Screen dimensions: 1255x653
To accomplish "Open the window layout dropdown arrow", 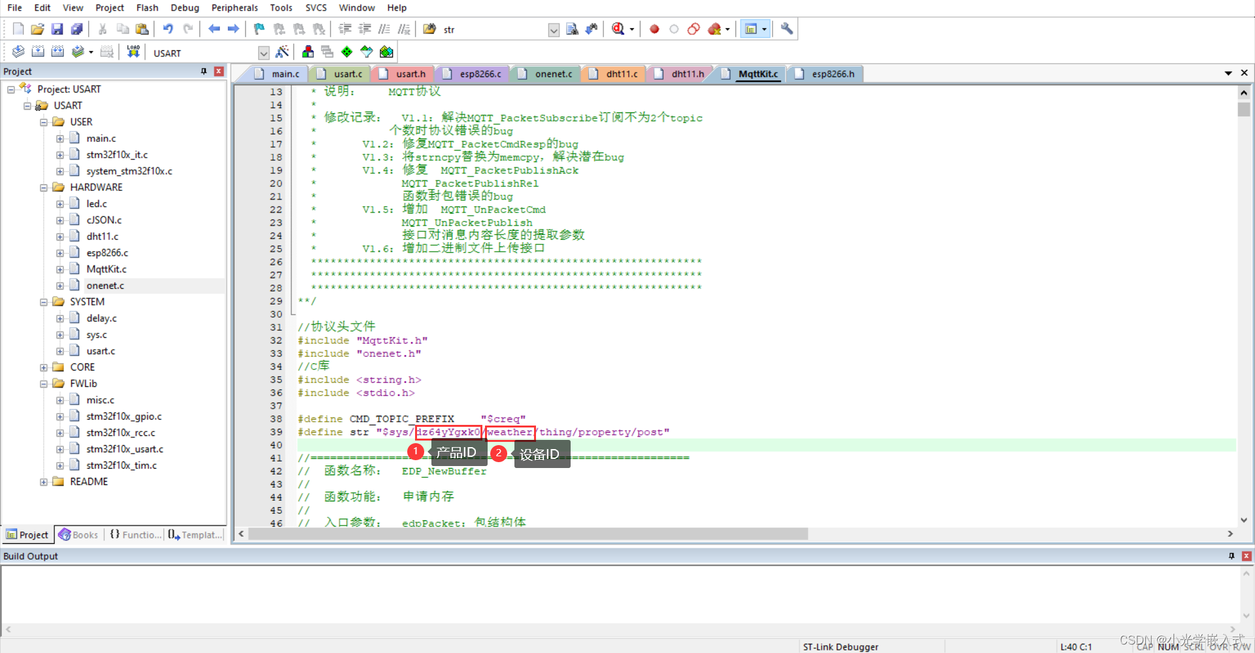I will coord(764,29).
